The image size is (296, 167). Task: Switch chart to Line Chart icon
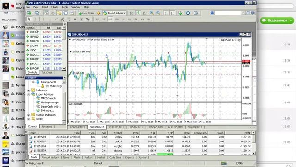144,13
